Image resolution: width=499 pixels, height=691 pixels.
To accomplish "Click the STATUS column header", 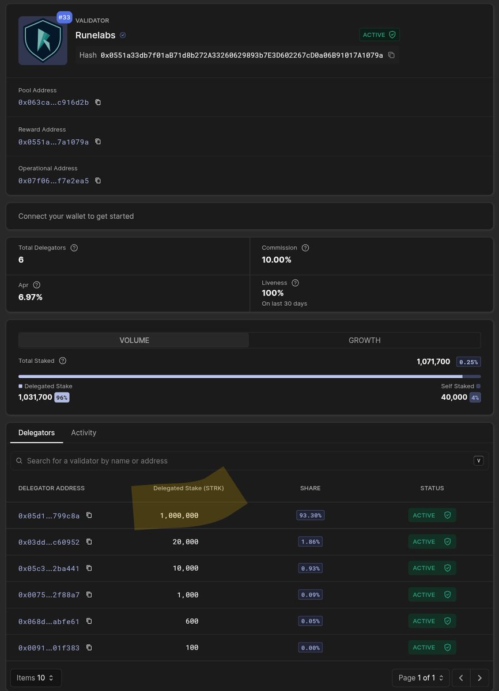I will (432, 488).
